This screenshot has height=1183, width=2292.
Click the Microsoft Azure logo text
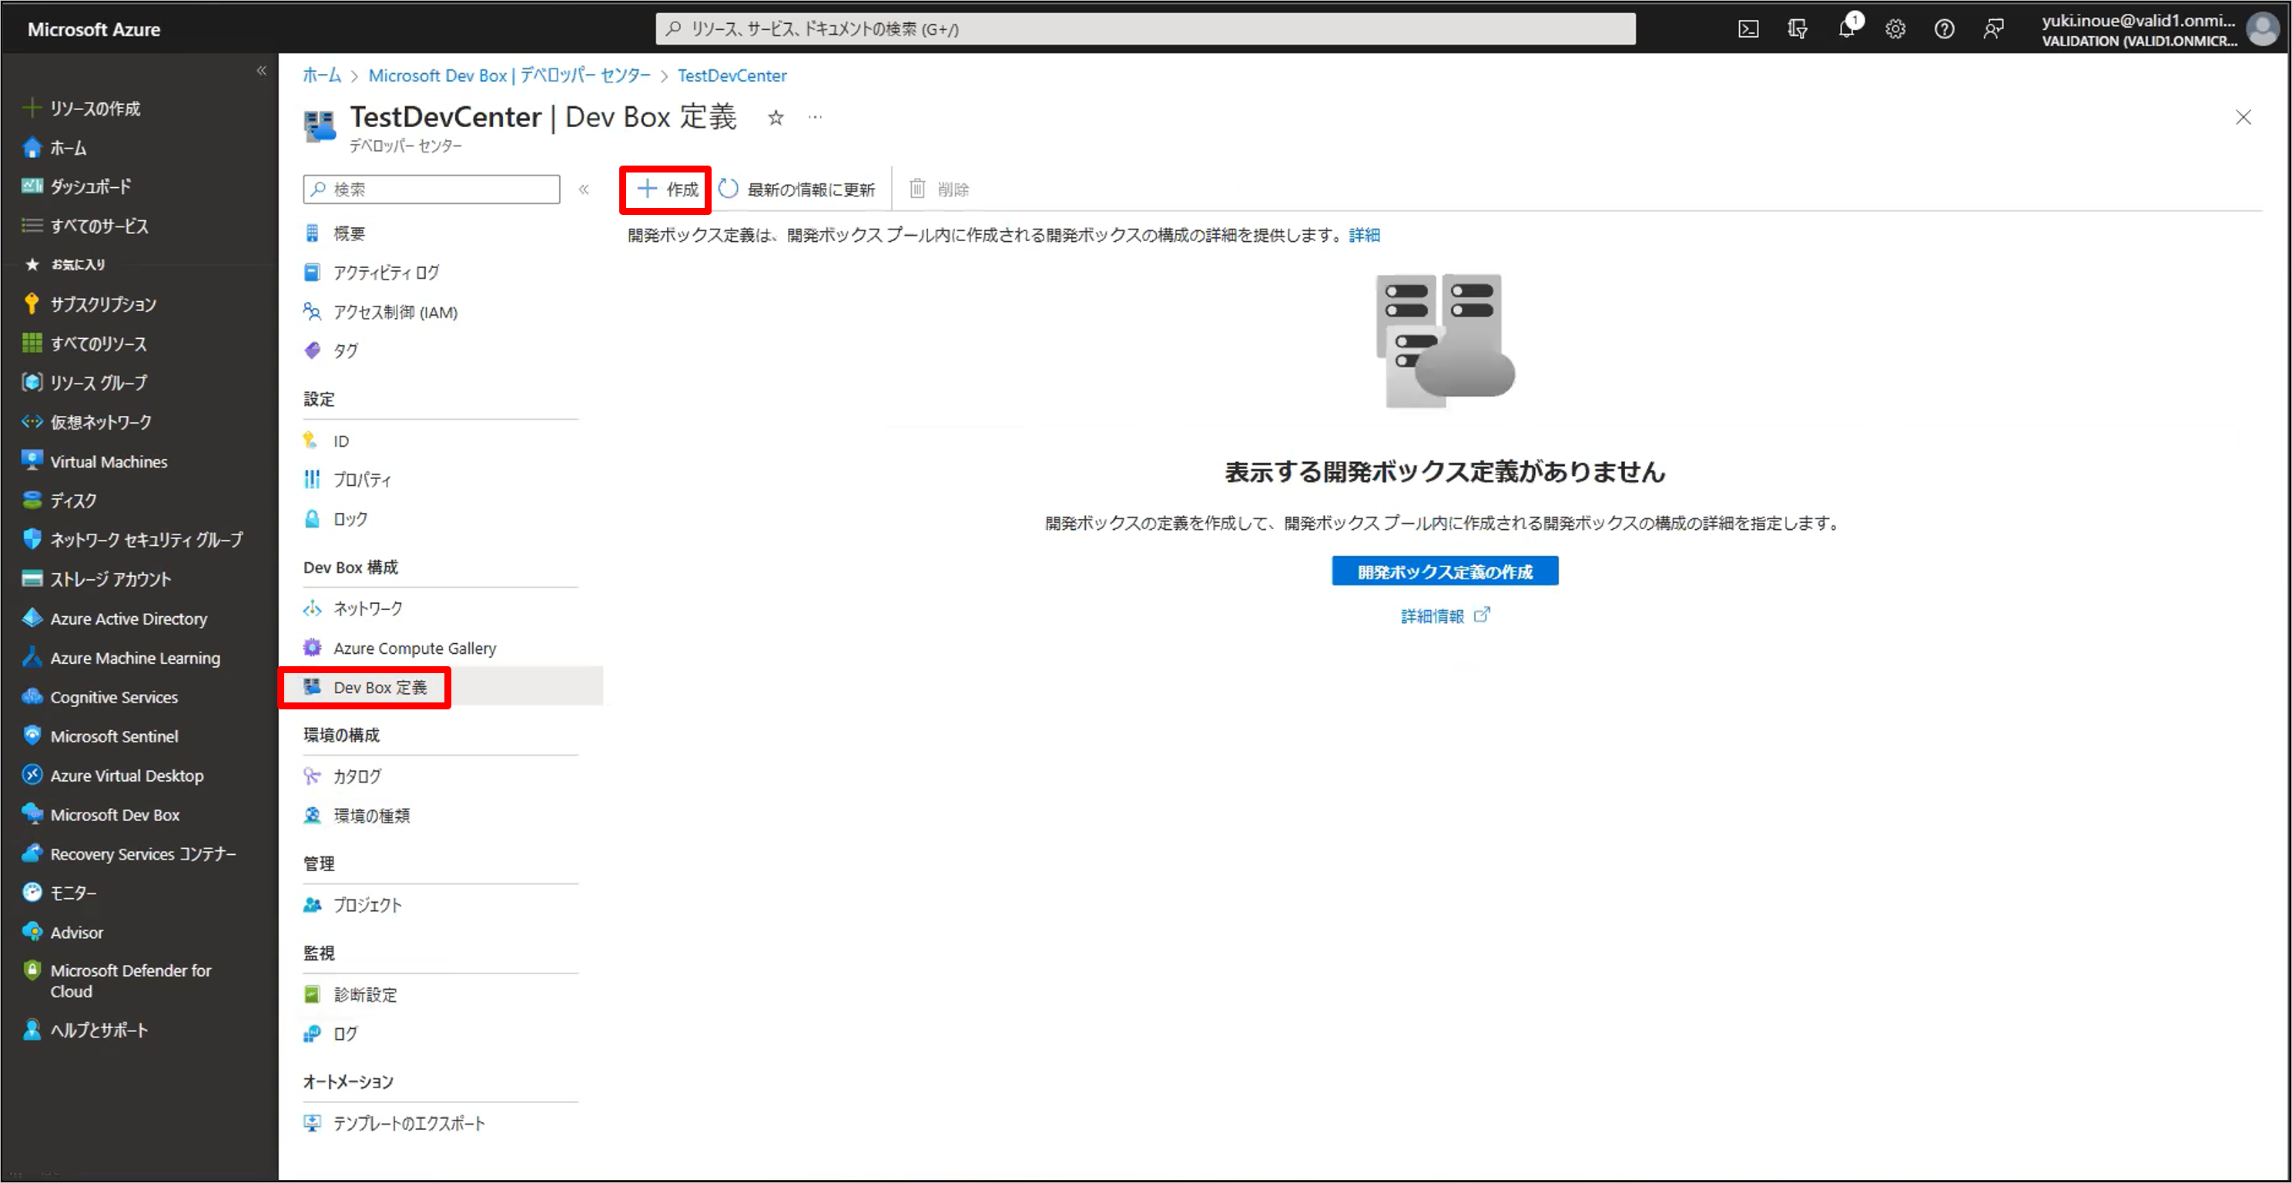pyautogui.click(x=93, y=29)
